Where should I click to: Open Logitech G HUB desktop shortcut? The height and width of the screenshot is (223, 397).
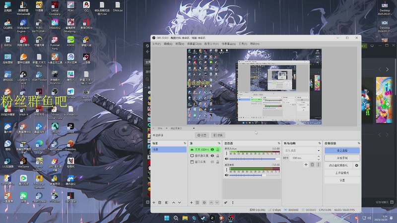[x=23, y=78]
